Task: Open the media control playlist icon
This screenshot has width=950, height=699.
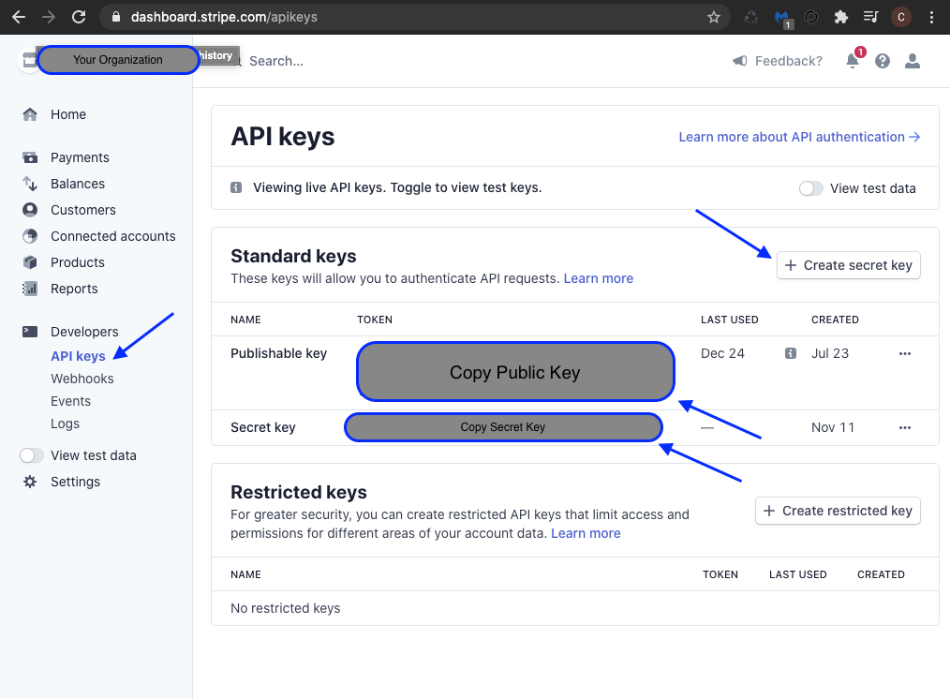Action: pos(870,17)
